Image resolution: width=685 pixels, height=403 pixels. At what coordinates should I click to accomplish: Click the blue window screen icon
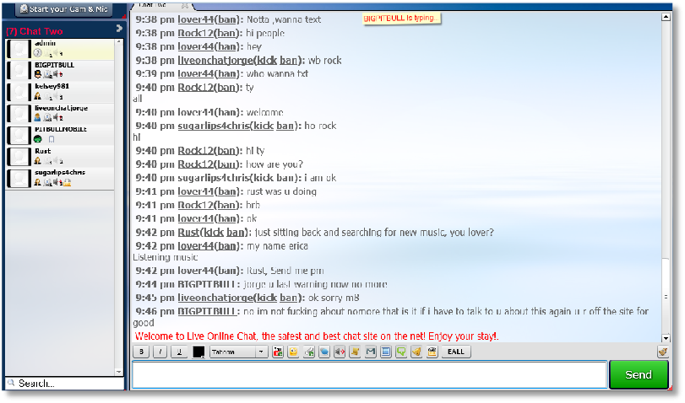point(386,352)
